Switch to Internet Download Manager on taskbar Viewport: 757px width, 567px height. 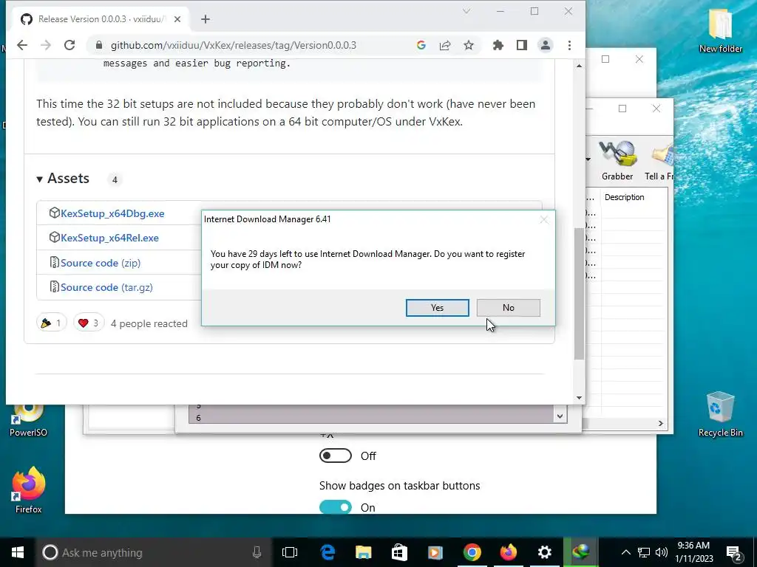click(581, 552)
